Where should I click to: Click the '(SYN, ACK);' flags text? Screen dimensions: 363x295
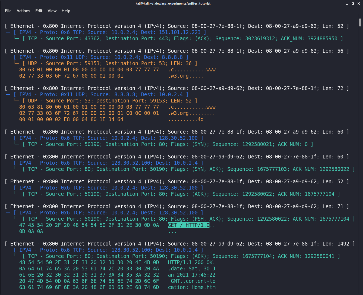pyautogui.click(x=208, y=169)
